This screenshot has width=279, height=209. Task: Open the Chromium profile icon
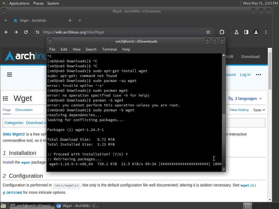point(256,32)
